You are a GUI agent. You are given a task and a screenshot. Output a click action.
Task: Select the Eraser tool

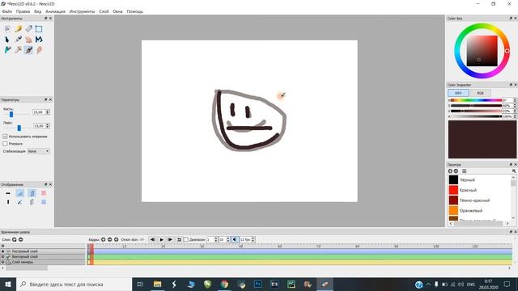pos(29,29)
